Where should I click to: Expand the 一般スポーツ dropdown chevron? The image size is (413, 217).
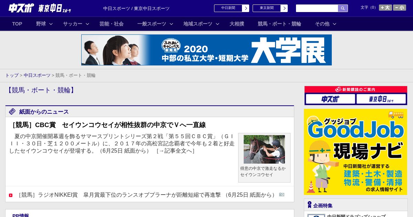171,24
